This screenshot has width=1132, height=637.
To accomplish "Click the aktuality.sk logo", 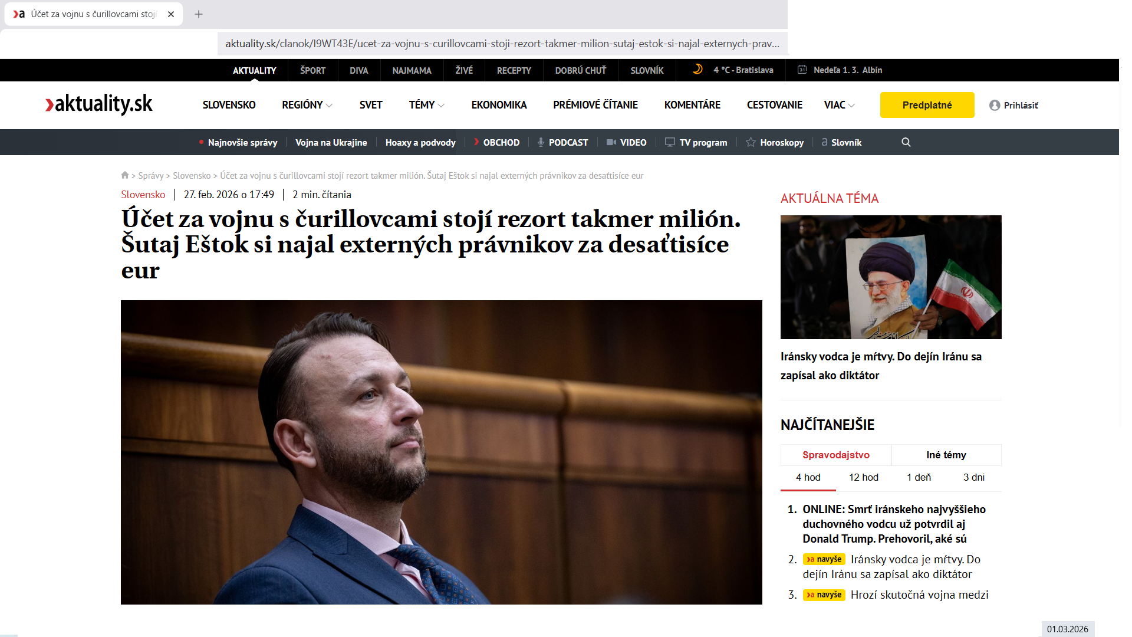I will pos(99,104).
